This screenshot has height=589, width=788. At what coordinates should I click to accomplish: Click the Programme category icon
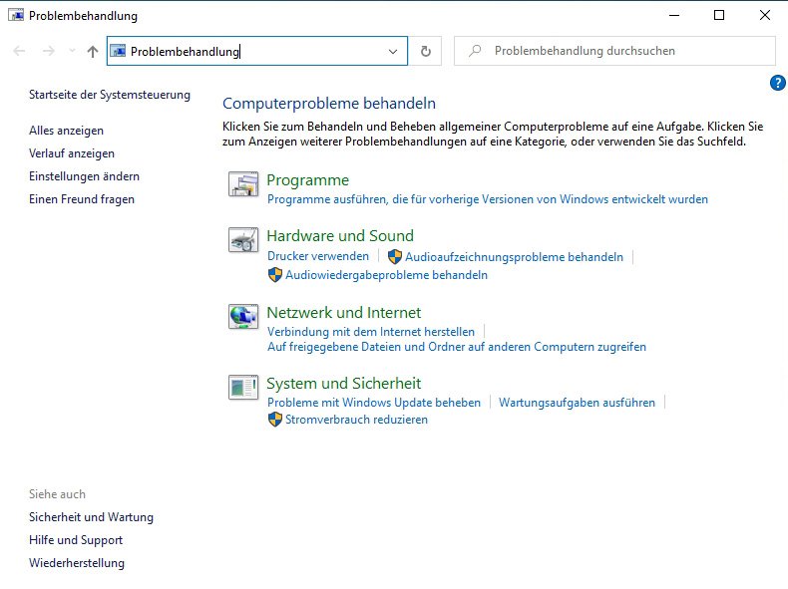[243, 185]
